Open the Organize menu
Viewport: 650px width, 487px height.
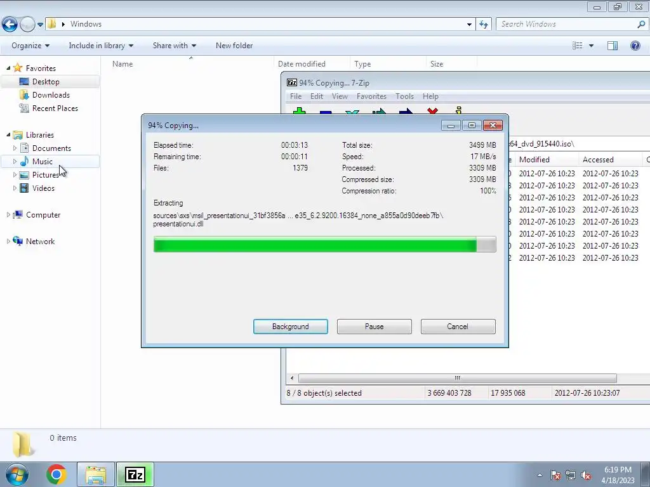click(30, 46)
